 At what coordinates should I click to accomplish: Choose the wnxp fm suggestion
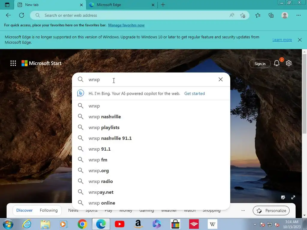tap(151, 160)
